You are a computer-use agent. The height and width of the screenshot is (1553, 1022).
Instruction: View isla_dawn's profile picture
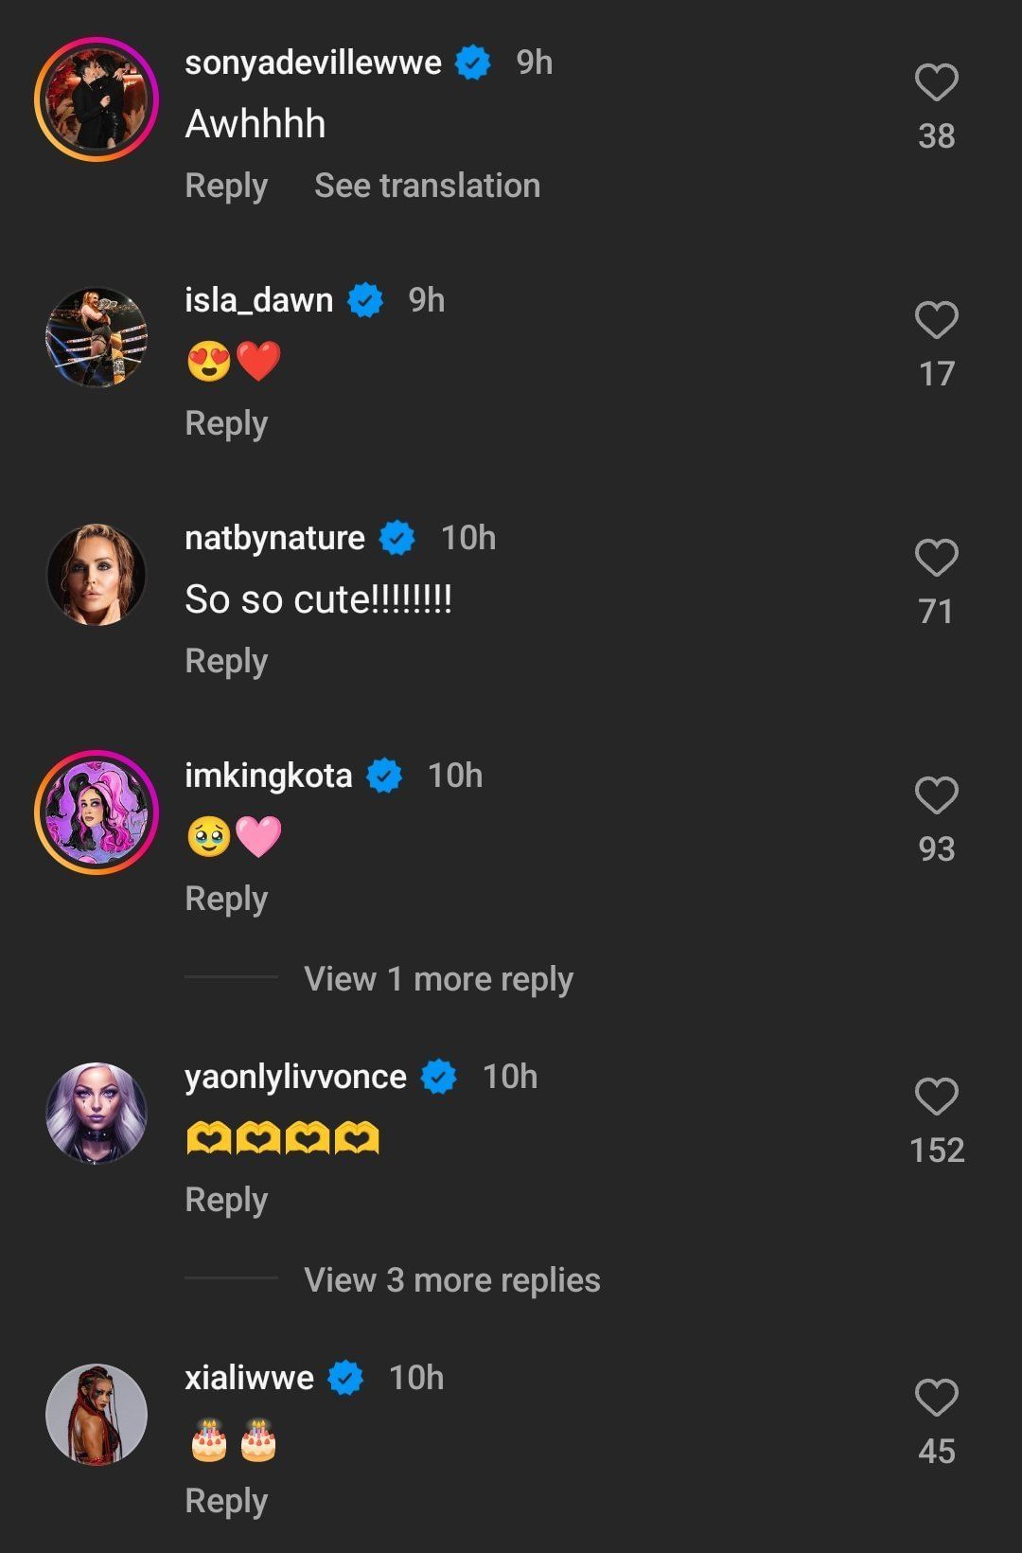pos(97,337)
